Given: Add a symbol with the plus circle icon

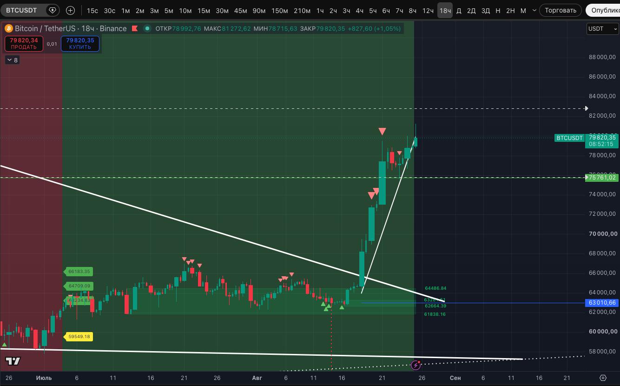Looking at the screenshot, I should point(70,10).
